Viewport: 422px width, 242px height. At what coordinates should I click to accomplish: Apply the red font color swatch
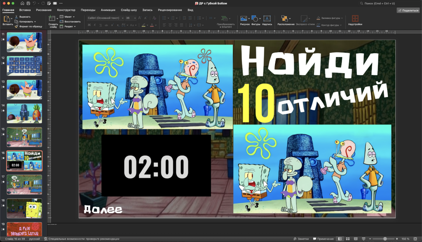pos(152,25)
